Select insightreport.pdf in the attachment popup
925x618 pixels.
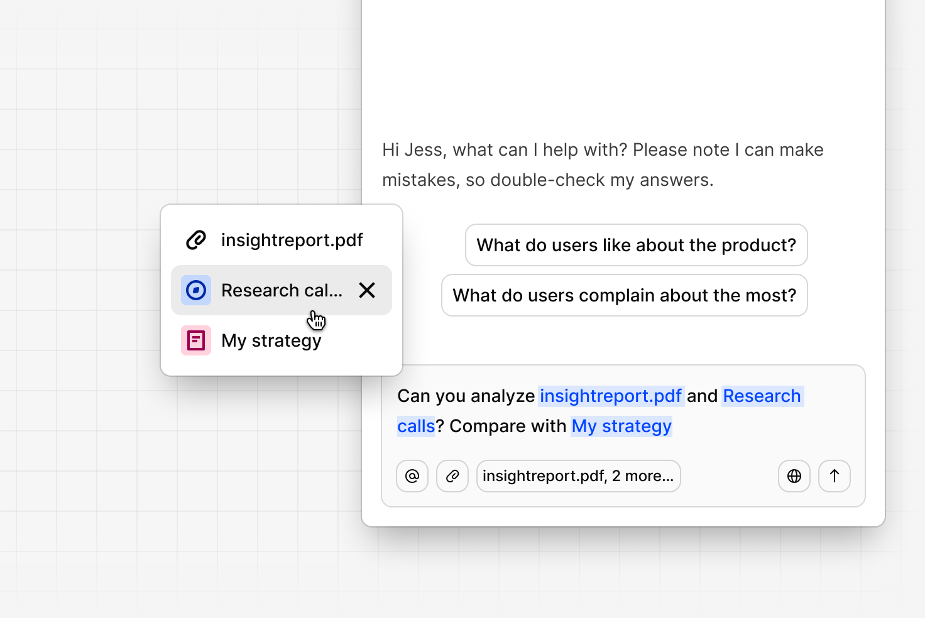pyautogui.click(x=282, y=240)
